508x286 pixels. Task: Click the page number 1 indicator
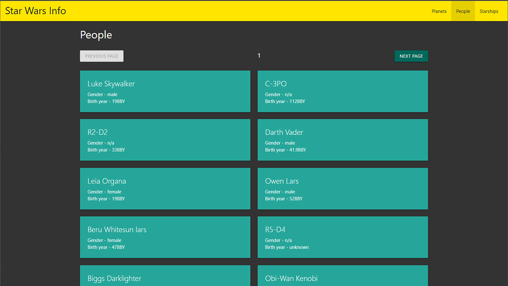tap(259, 55)
